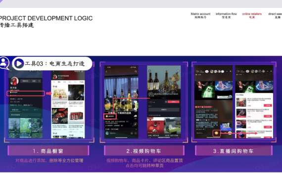Open the direct seeding tab
The image size is (282, 178).
click(276, 15)
